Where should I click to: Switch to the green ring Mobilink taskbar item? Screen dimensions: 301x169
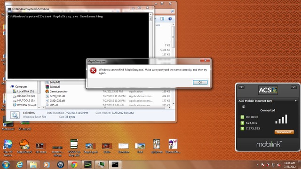coord(88,165)
